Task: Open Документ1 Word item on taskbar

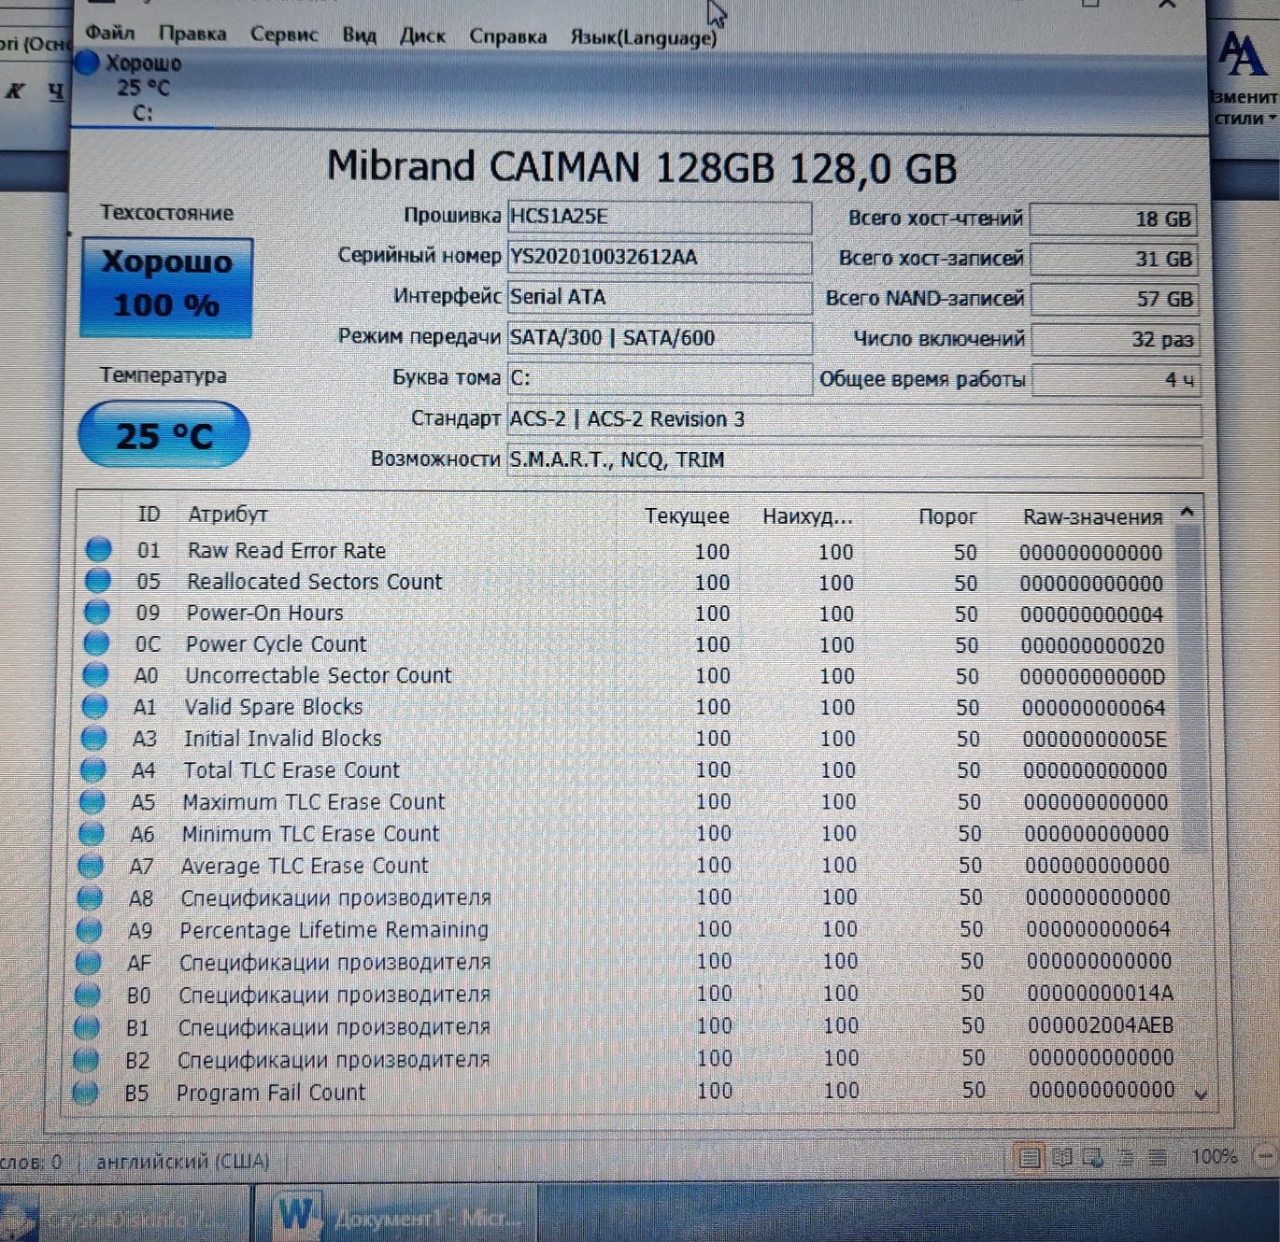Action: (395, 1214)
